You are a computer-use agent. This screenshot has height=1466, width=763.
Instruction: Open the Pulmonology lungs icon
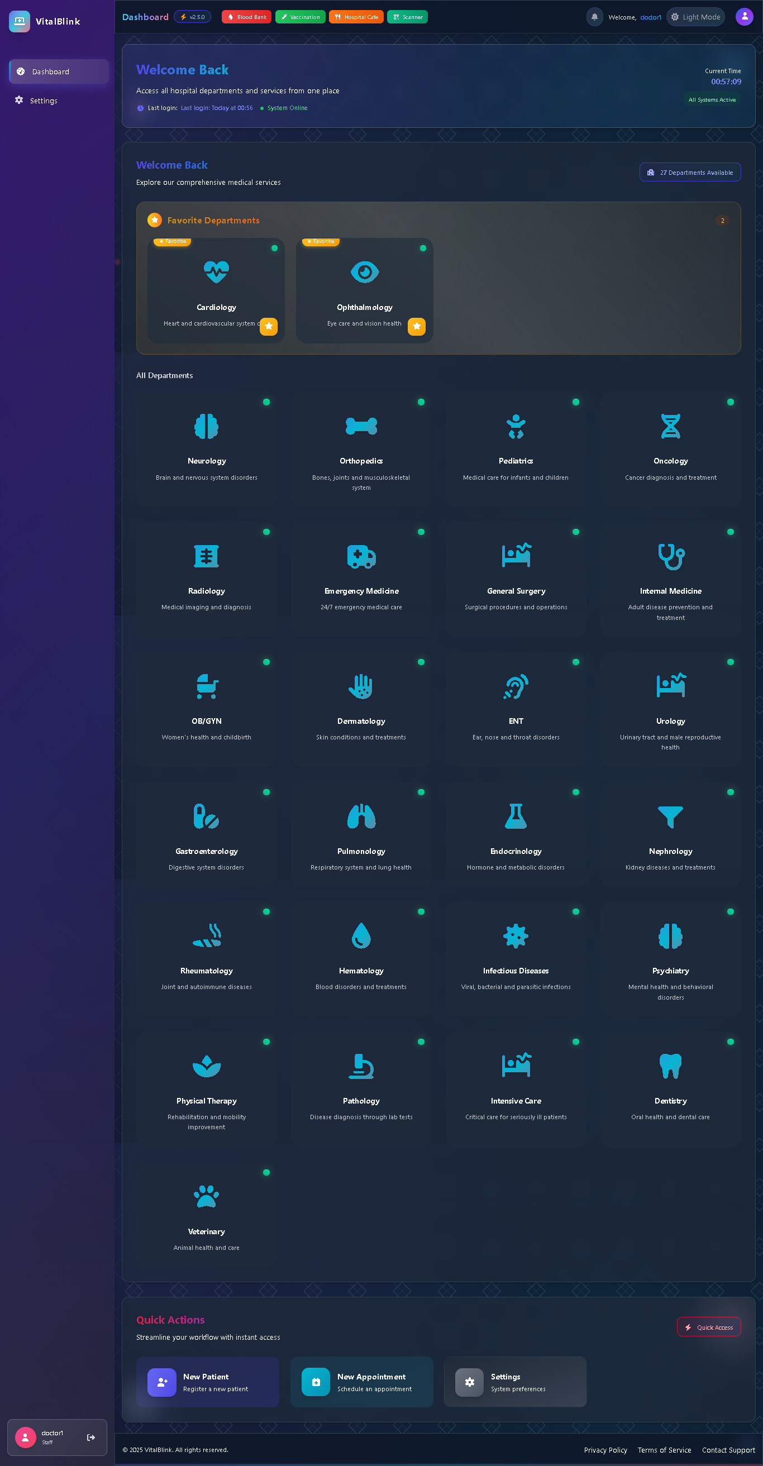coord(361,816)
